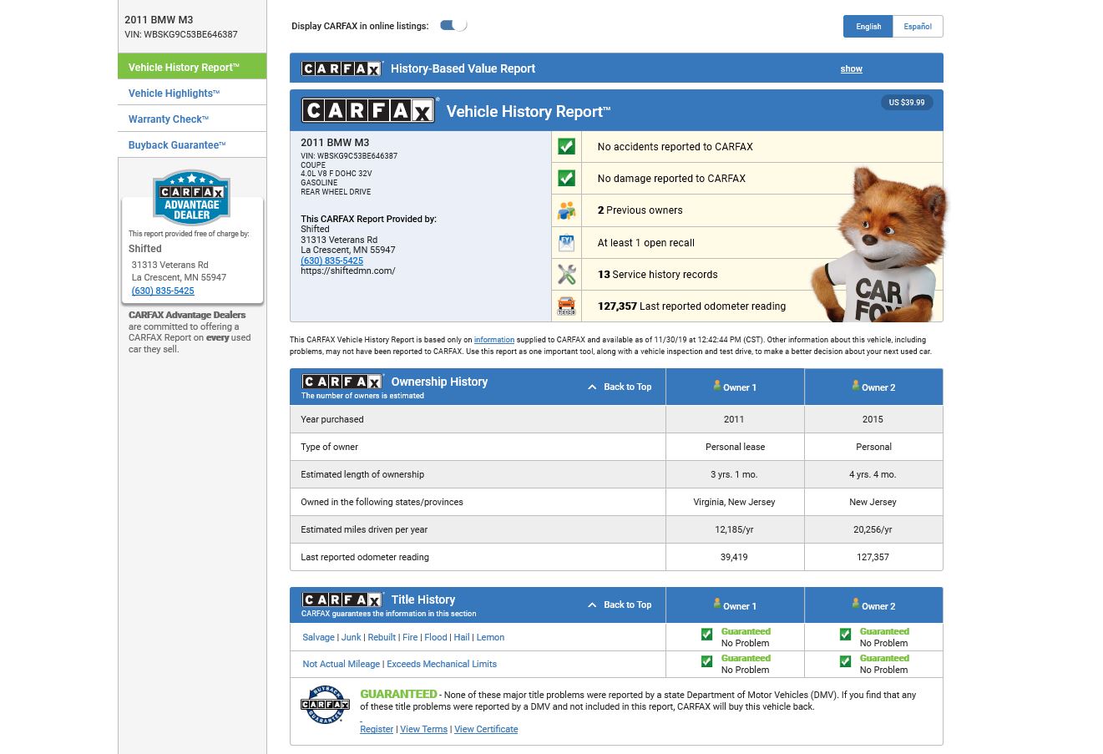Click the https://shiftedmn.com/ dealer website text

pos(348,271)
